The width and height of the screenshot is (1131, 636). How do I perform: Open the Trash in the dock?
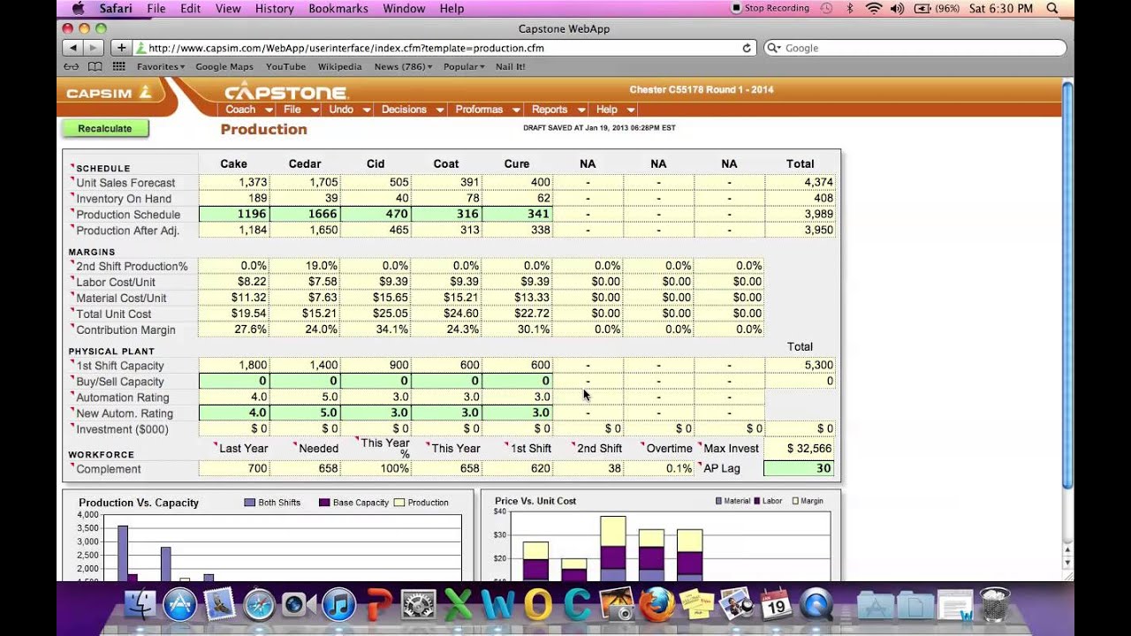point(995,605)
